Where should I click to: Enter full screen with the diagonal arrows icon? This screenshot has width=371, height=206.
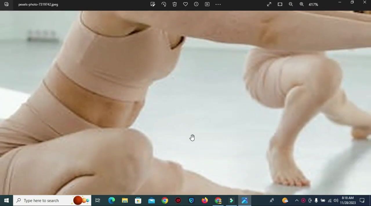[269, 4]
